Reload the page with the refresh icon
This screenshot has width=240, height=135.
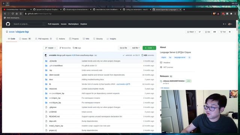[x=13, y=13]
